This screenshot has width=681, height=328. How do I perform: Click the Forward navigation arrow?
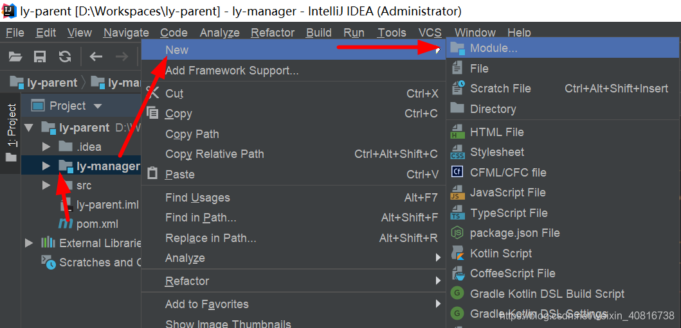click(x=121, y=56)
